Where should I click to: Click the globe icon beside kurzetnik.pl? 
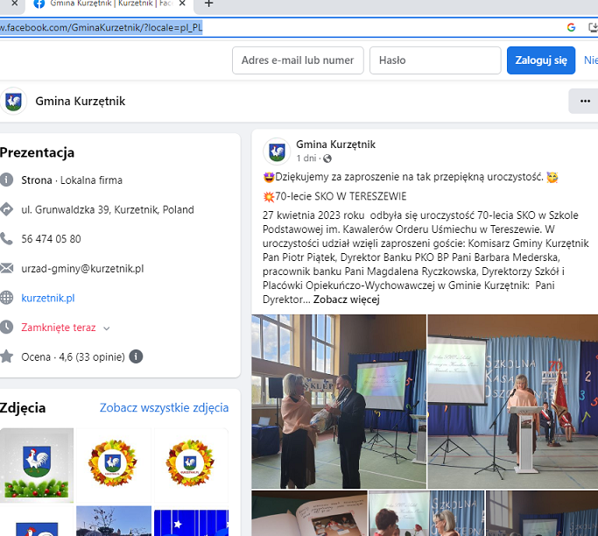pyautogui.click(x=6, y=298)
